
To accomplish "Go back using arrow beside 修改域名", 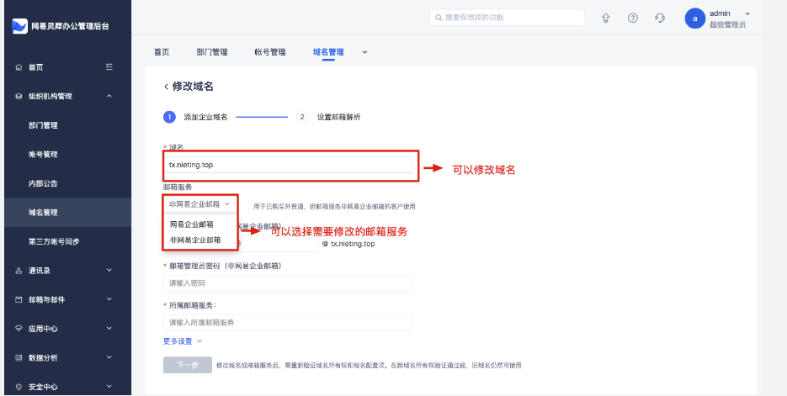I will [x=166, y=87].
